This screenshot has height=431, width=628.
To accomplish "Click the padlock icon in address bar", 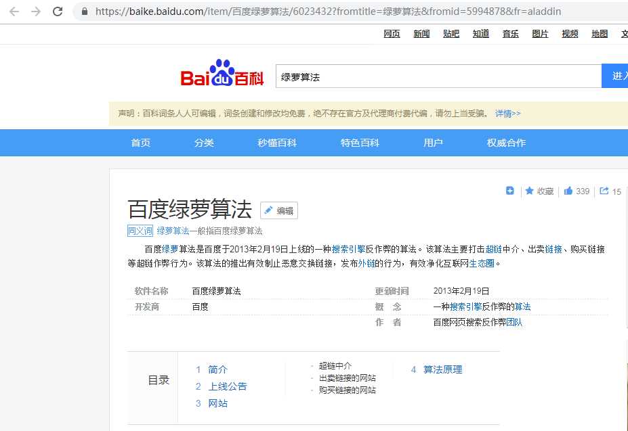I will [85, 12].
